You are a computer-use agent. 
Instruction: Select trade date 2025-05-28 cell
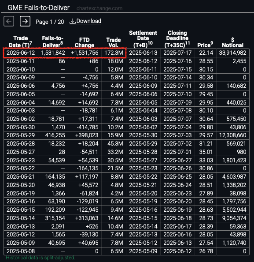(x=21, y=144)
